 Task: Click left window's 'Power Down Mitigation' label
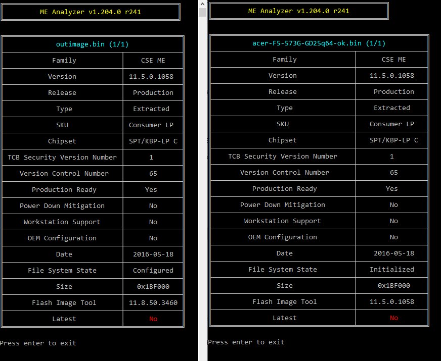[62, 206]
